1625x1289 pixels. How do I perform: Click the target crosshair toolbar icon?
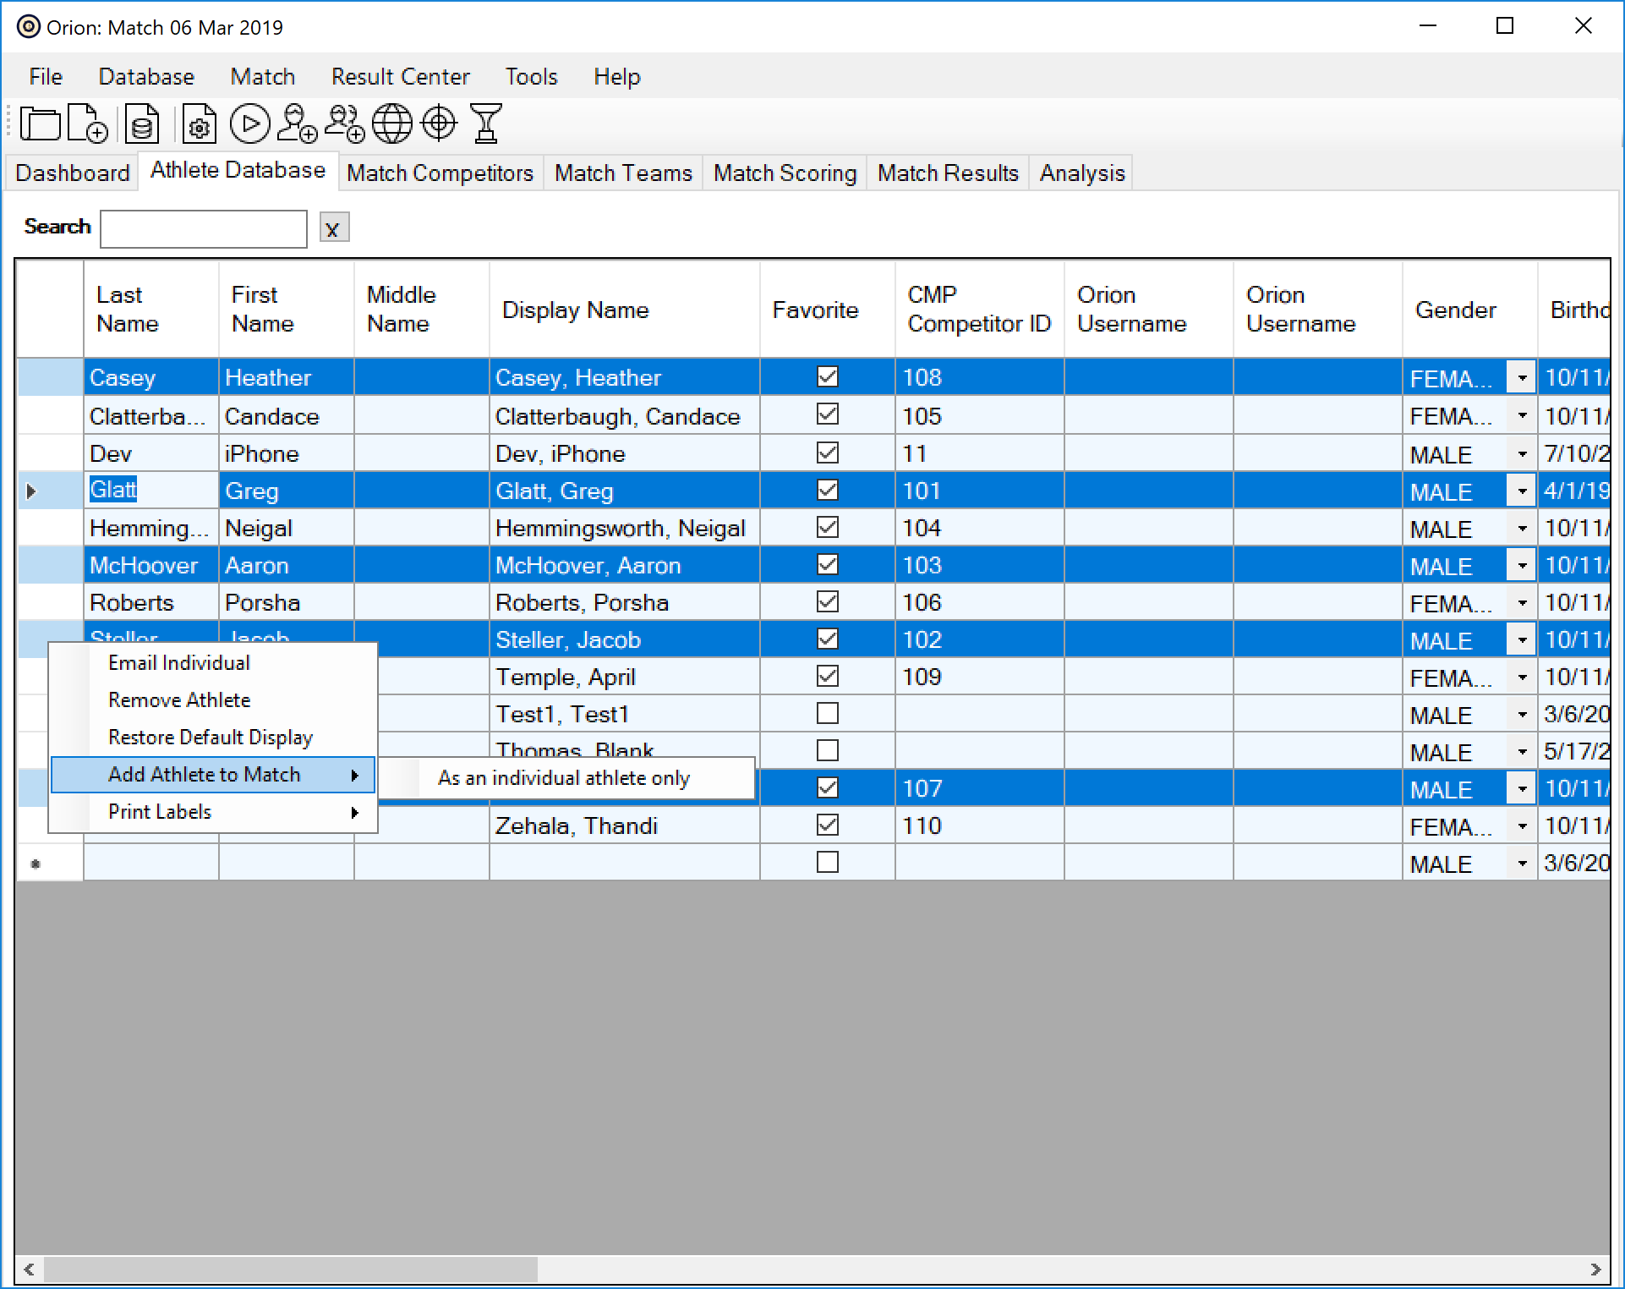tap(439, 124)
